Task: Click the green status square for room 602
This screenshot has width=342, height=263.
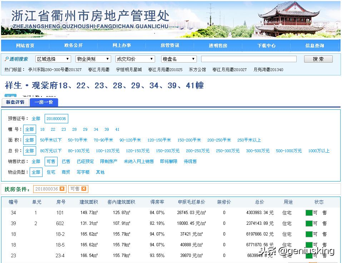Action: (309, 223)
